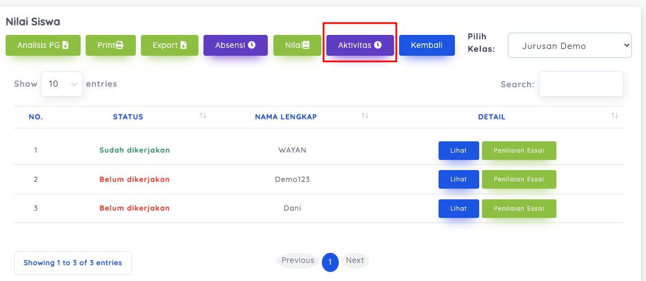
Task: Open Absensi with the clock icon
Action: click(x=235, y=46)
